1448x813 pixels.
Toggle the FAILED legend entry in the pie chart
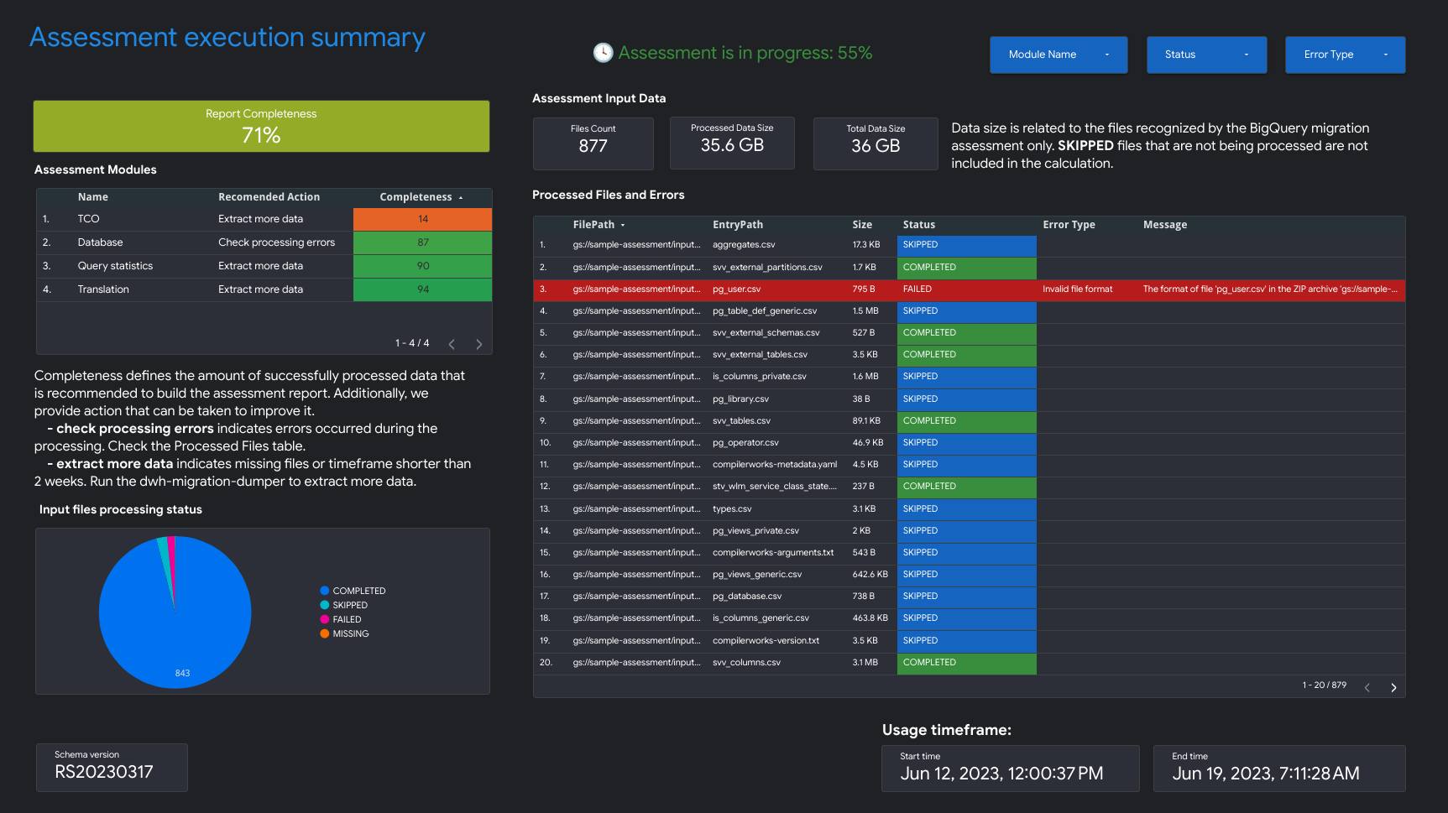pyautogui.click(x=348, y=619)
